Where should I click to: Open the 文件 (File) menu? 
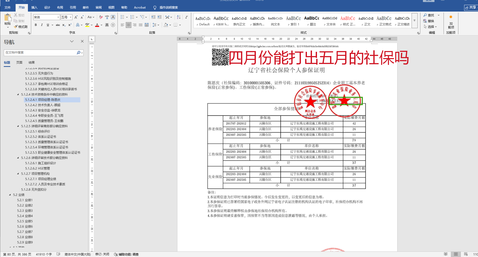point(8,8)
